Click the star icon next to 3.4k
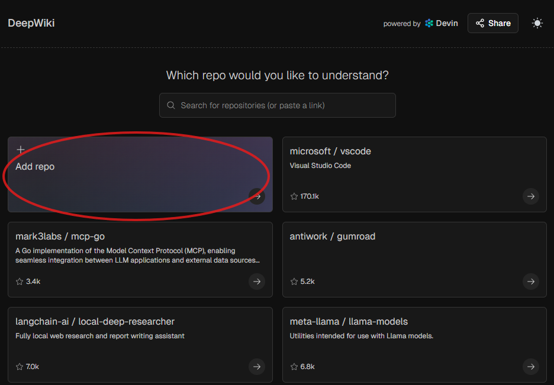The height and width of the screenshot is (385, 554). [20, 282]
